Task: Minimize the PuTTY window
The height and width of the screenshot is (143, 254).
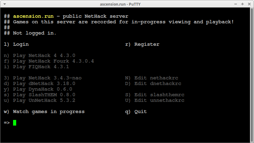Action: pyautogui.click(x=235, y=4)
